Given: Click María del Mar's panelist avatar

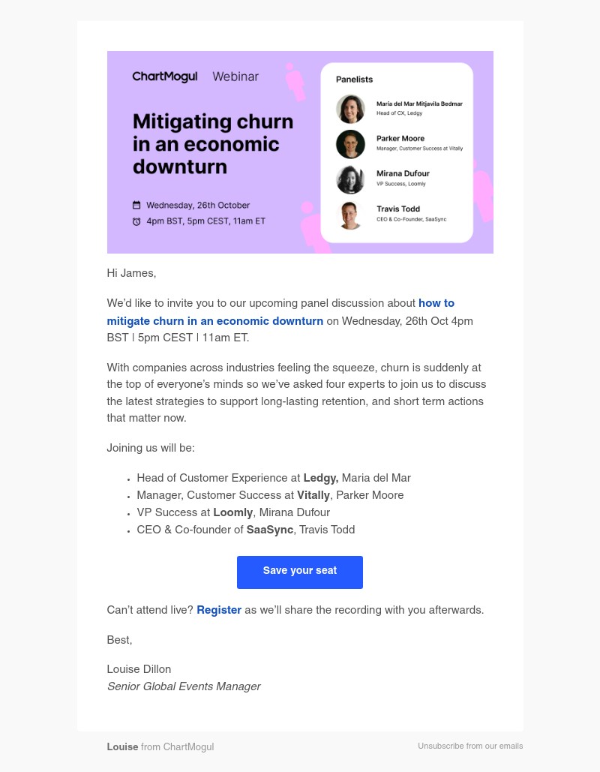Looking at the screenshot, I should (x=350, y=109).
